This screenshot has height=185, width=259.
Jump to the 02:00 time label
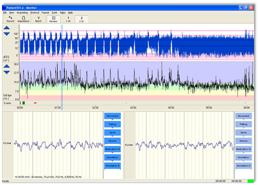95,108
